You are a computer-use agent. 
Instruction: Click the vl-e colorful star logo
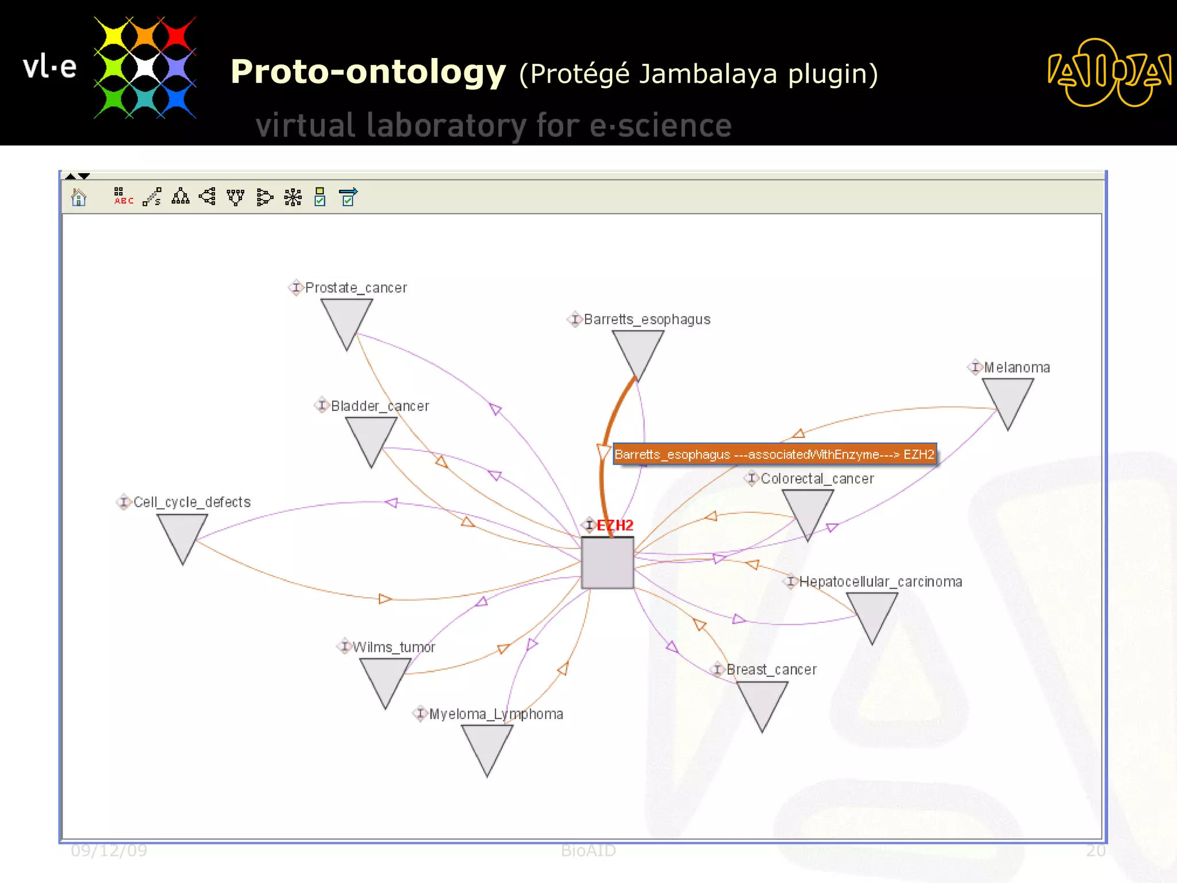point(145,68)
